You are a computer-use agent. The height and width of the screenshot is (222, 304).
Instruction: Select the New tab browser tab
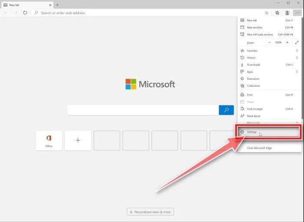[27, 5]
